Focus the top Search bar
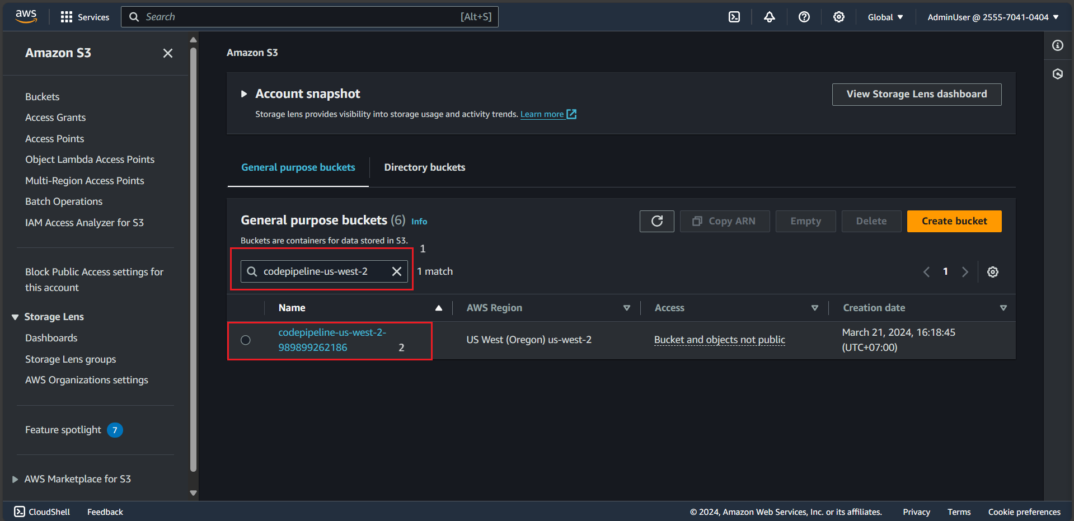The width and height of the screenshot is (1074, 521). click(309, 17)
